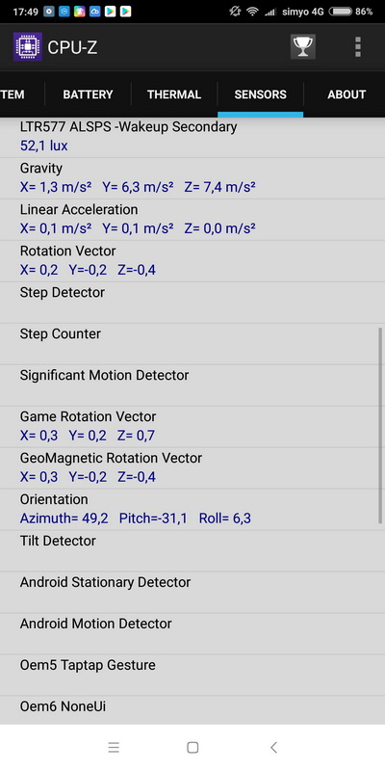
Task: Tap the Gravity sensor entry
Action: (192, 178)
